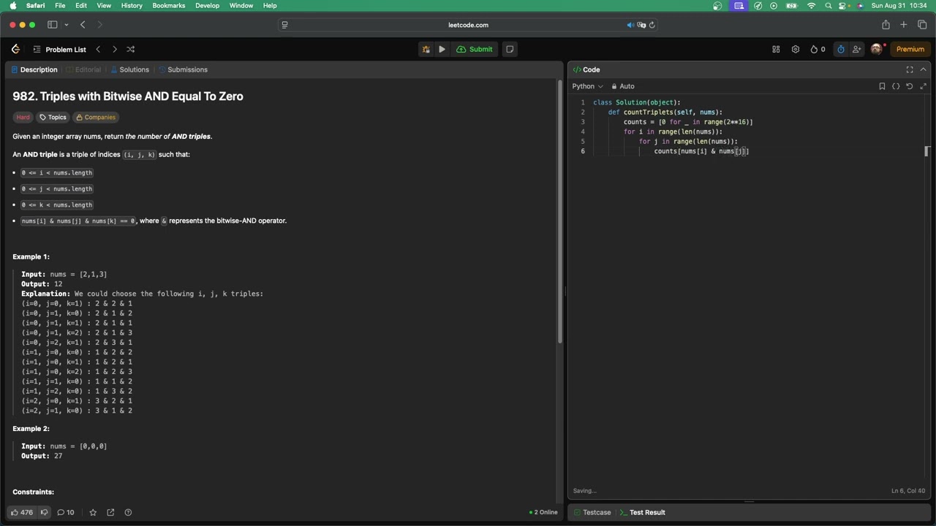The image size is (936, 526).
Task: Open the Testcase tab
Action: (x=592, y=512)
